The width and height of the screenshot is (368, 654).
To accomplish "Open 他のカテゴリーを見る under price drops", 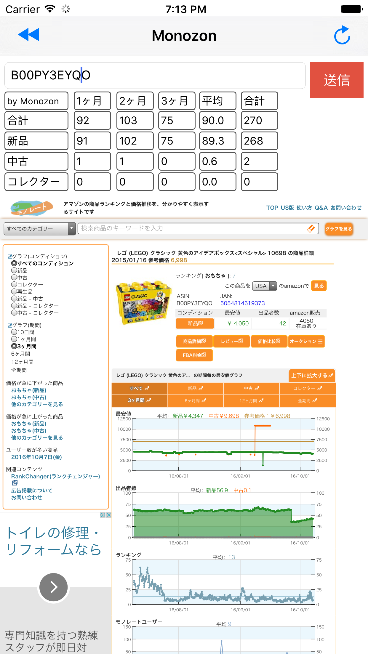I will [x=37, y=404].
